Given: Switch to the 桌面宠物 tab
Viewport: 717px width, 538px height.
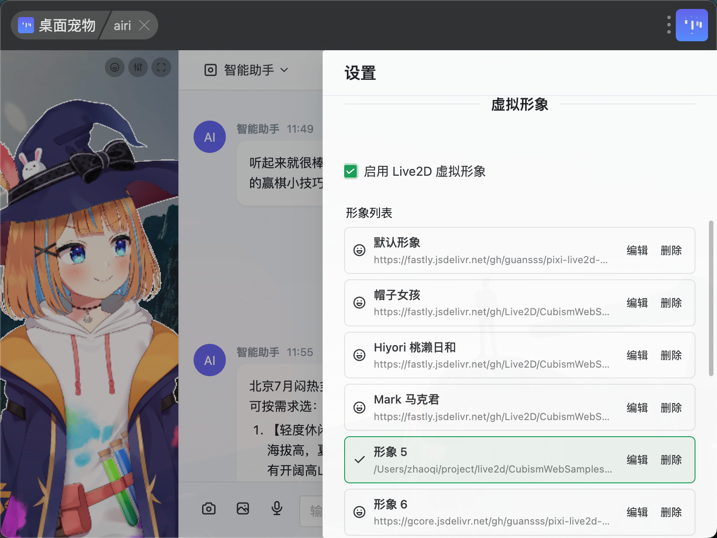Looking at the screenshot, I should (x=58, y=25).
